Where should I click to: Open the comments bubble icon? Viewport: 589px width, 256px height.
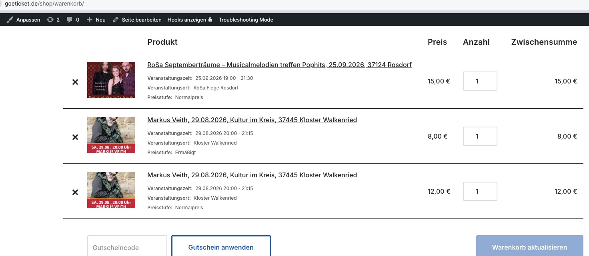click(x=70, y=20)
